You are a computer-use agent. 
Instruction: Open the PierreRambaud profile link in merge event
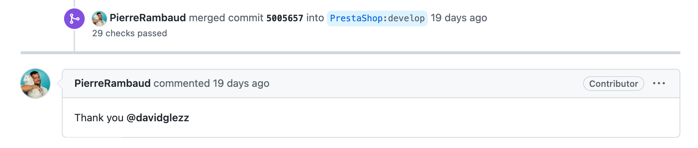[x=148, y=18]
